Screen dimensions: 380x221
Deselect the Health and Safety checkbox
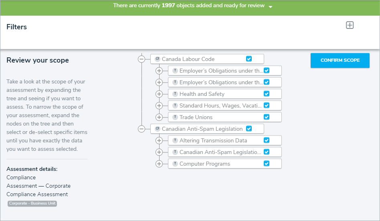click(x=267, y=94)
